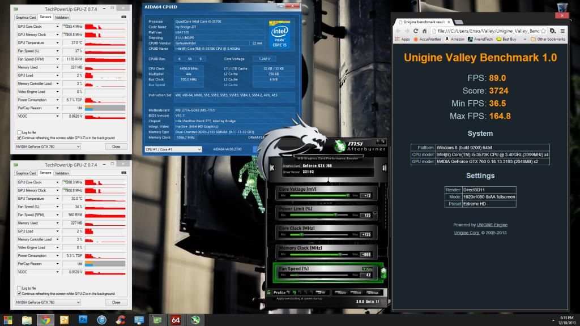Viewport: 580px width, 326px height.
Task: Follow the Unigine Corp. link
Action: pos(467,233)
